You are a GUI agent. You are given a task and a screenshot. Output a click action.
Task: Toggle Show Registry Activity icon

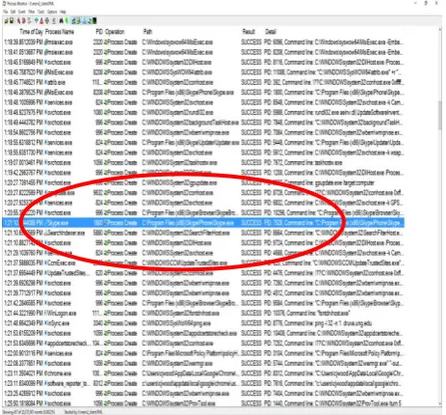pyautogui.click(x=73, y=21)
